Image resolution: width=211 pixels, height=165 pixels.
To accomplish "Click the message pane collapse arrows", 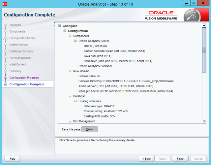I will [58, 137].
